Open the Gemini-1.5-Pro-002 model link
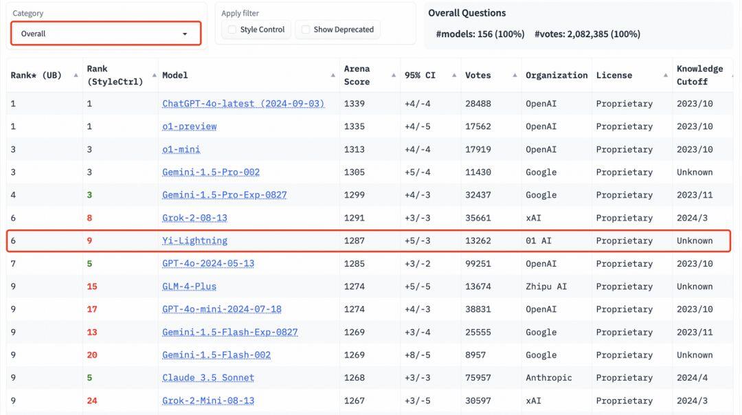 (211, 172)
